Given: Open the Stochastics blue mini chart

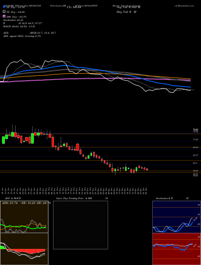Looking at the screenshot, I should (x=176, y=217).
